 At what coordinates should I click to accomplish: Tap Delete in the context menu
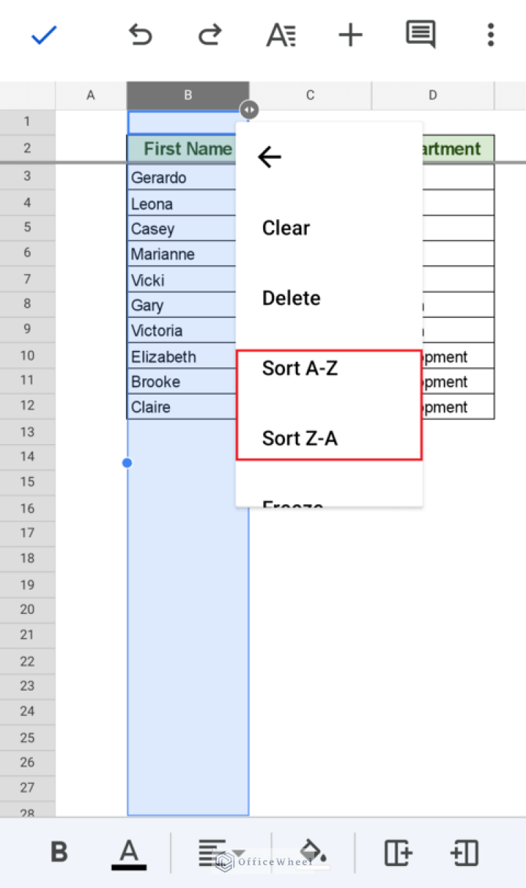291,298
